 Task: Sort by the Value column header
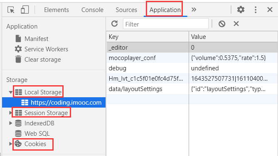point(233,37)
